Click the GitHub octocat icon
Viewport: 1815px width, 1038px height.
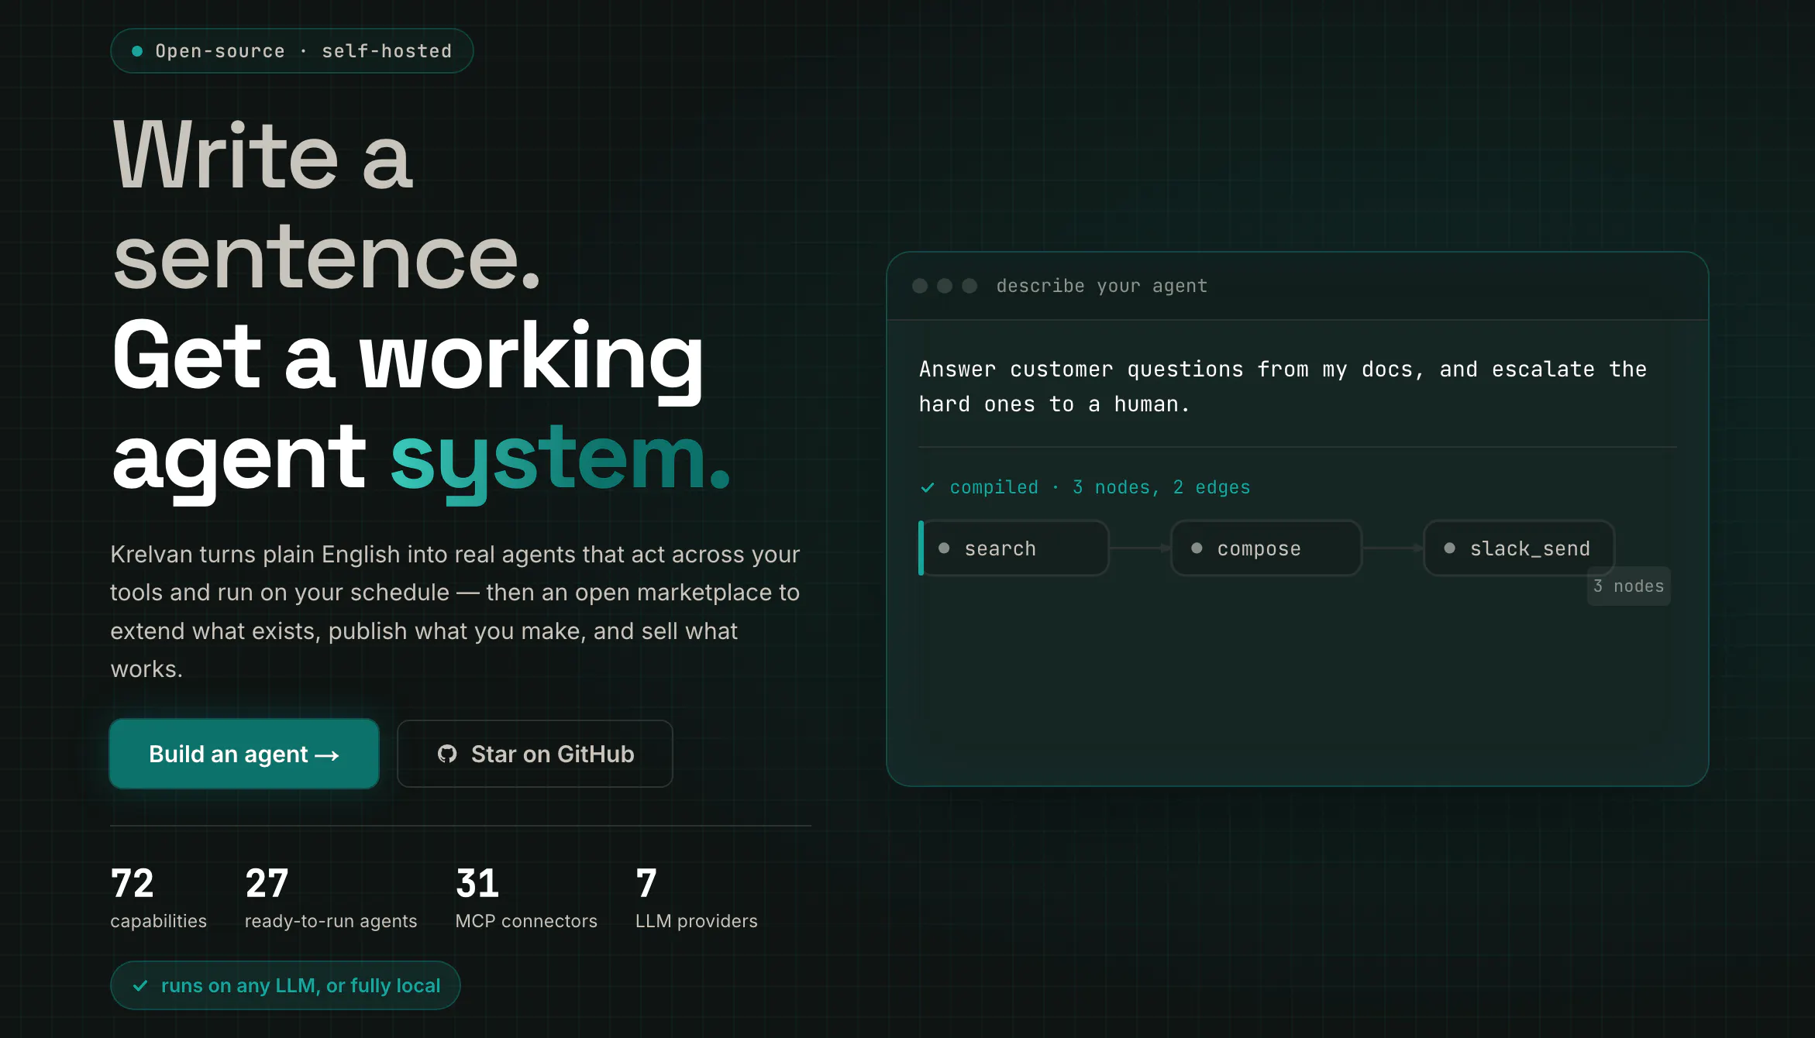tap(447, 754)
